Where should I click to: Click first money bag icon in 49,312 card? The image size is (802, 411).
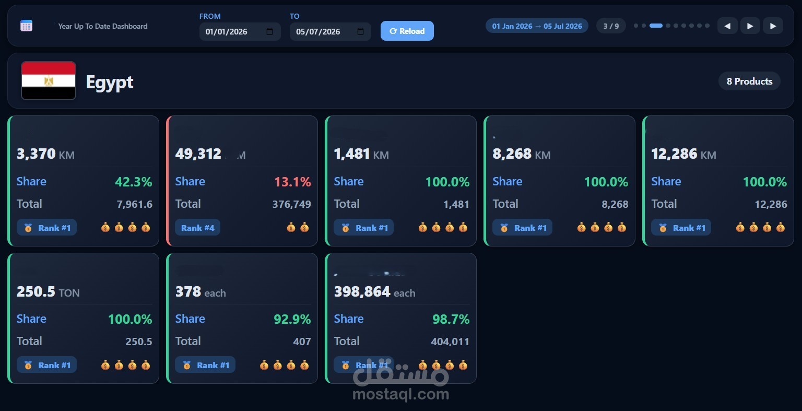(291, 227)
